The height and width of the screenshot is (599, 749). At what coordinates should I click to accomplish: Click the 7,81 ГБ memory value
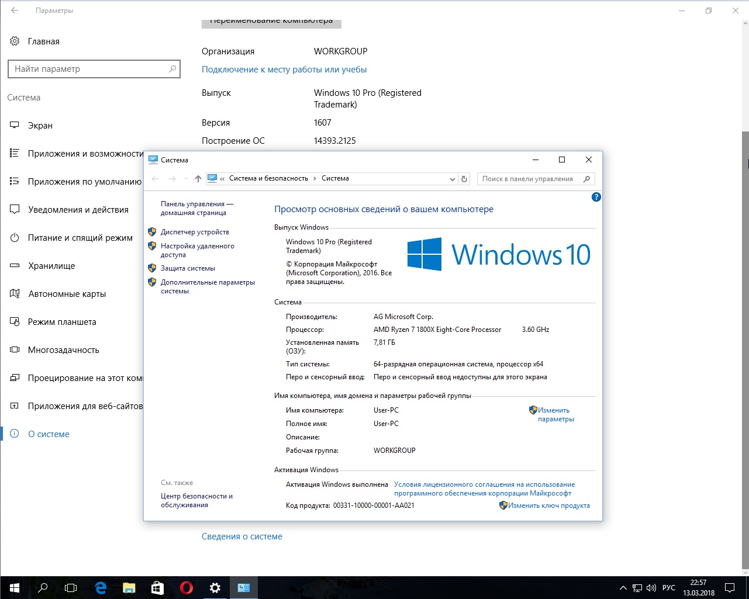[385, 342]
